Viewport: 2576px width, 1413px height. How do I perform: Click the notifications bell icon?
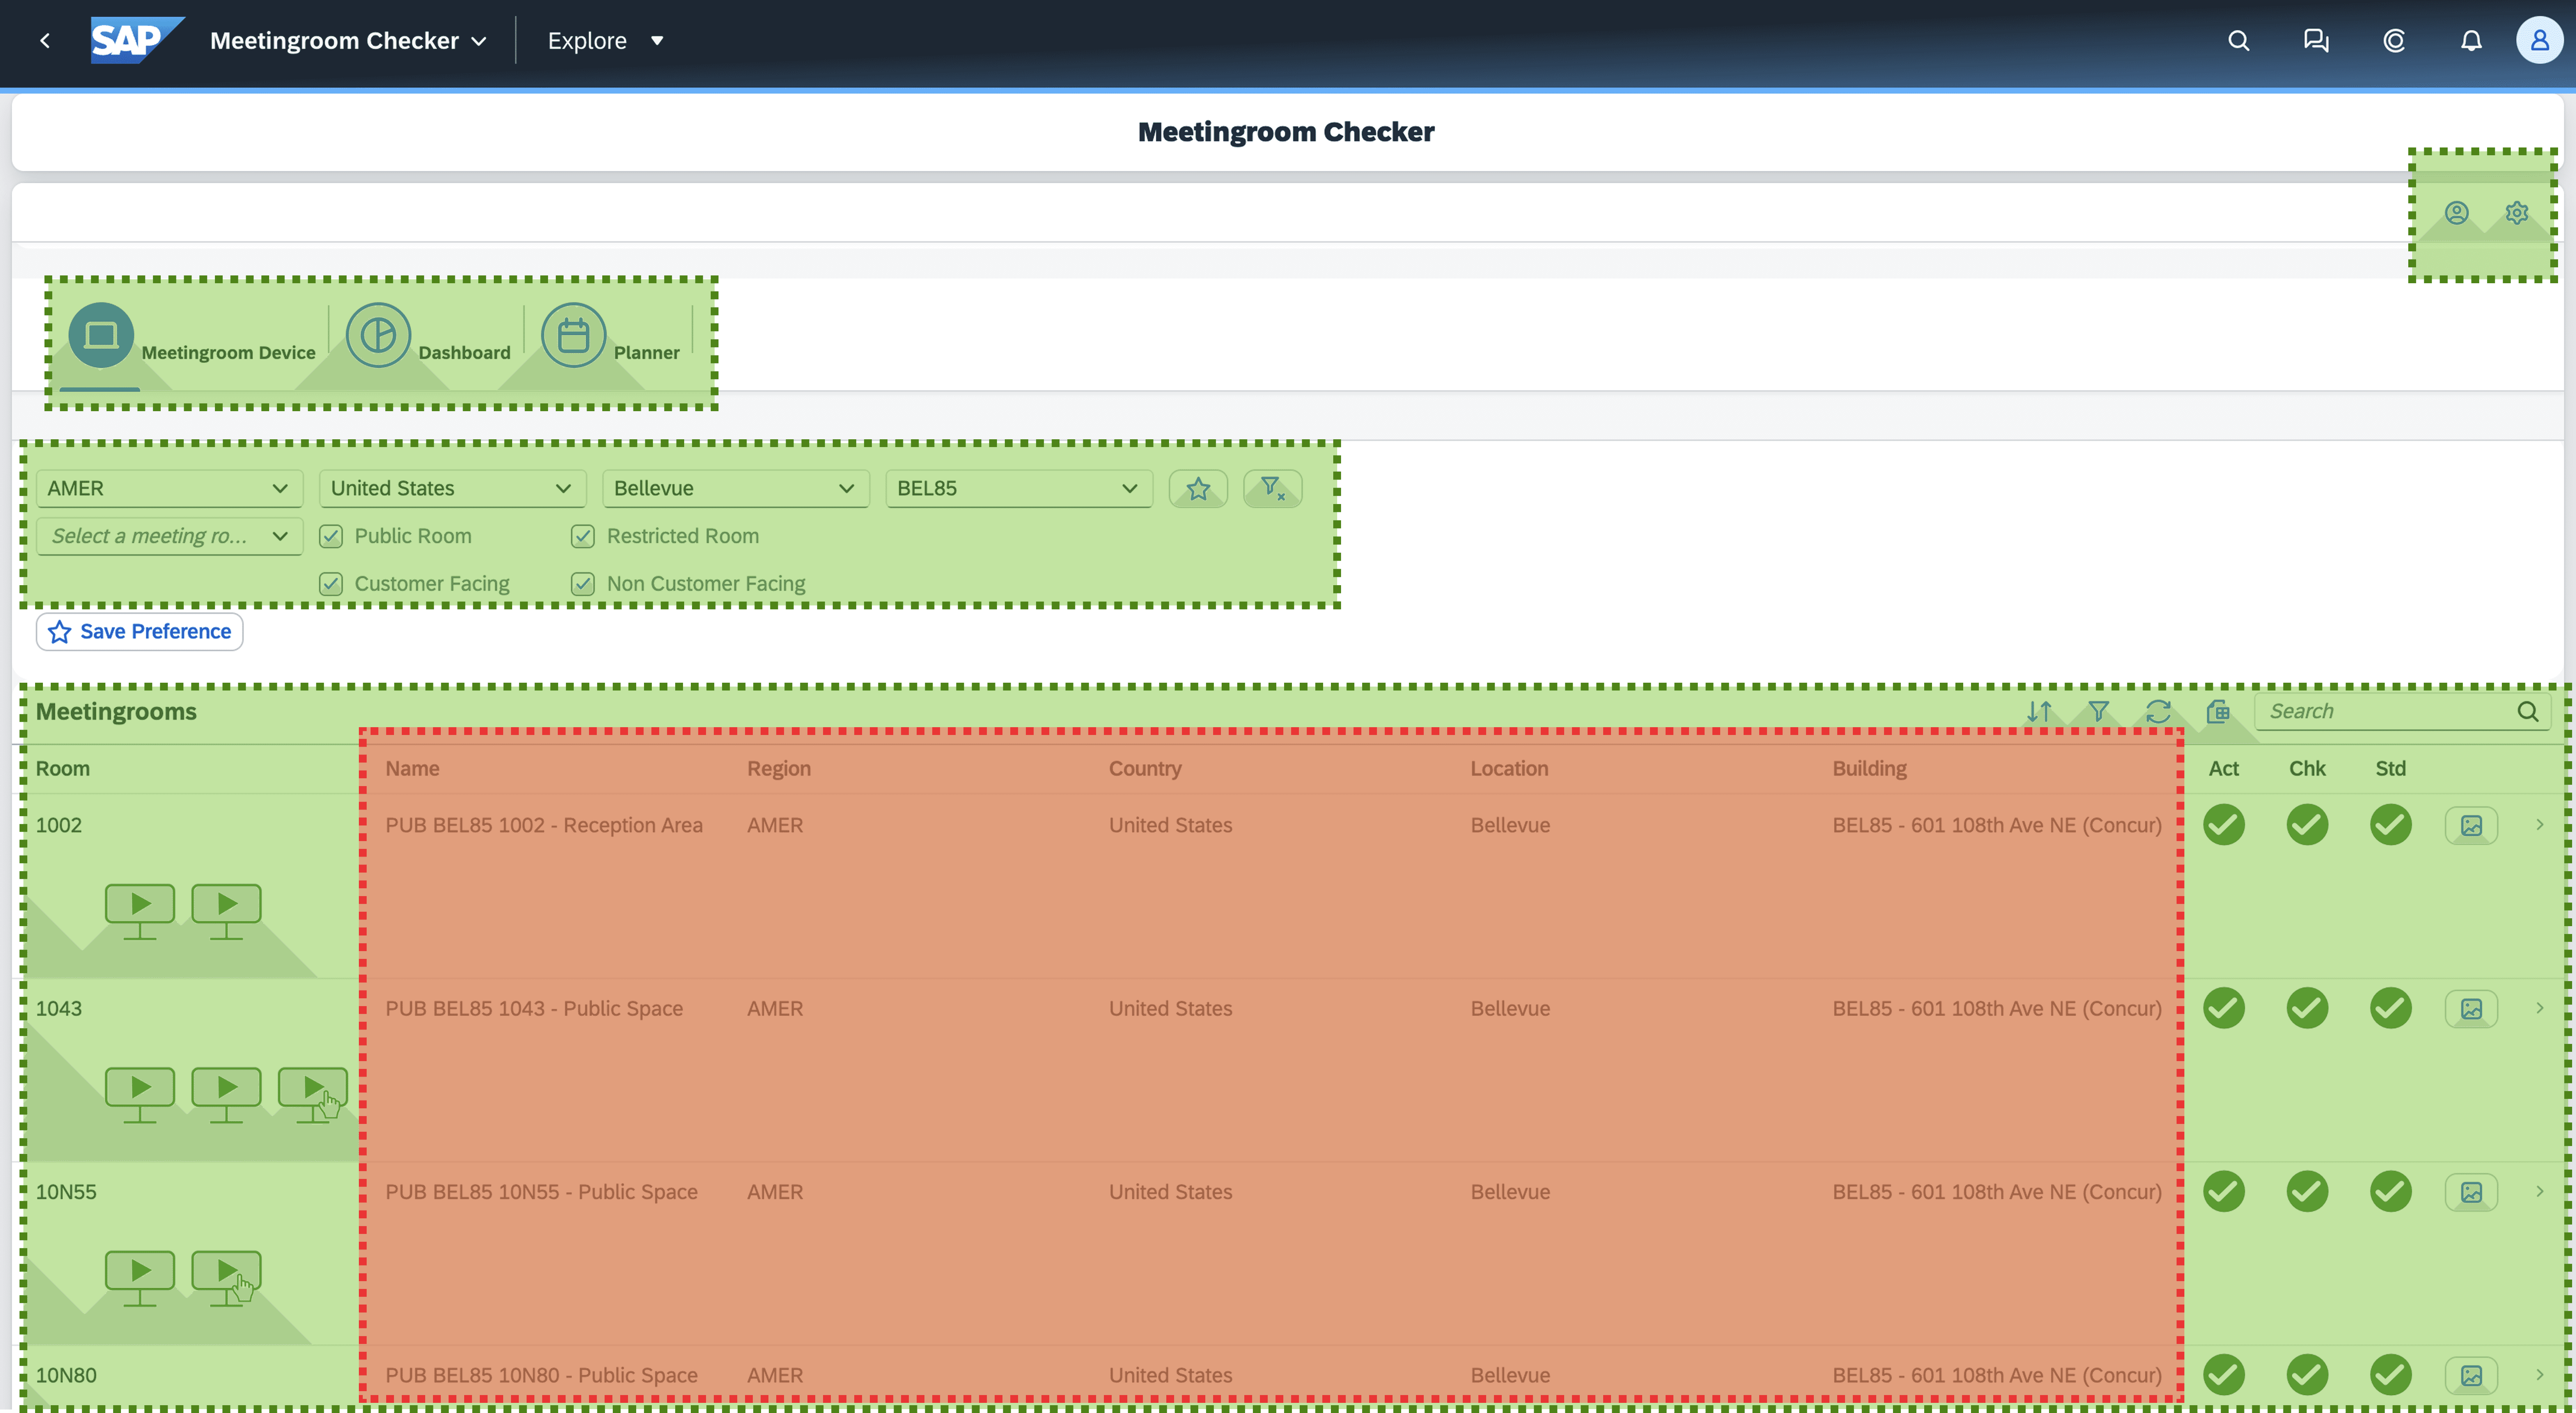[x=2471, y=41]
